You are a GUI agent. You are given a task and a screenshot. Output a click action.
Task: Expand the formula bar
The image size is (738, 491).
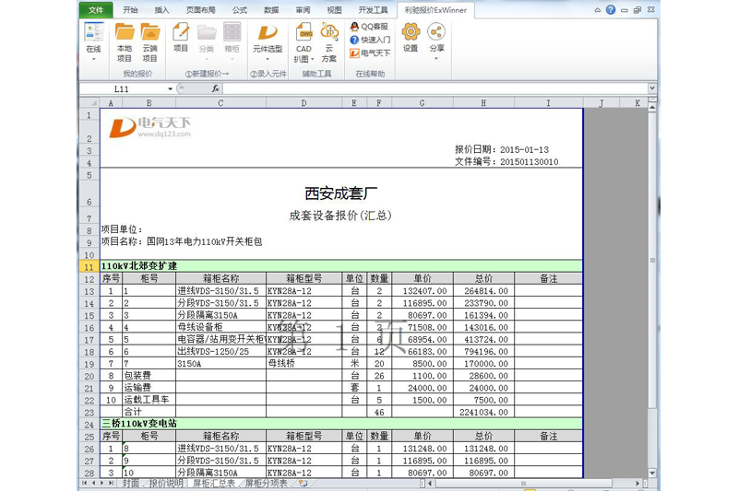[x=652, y=88]
